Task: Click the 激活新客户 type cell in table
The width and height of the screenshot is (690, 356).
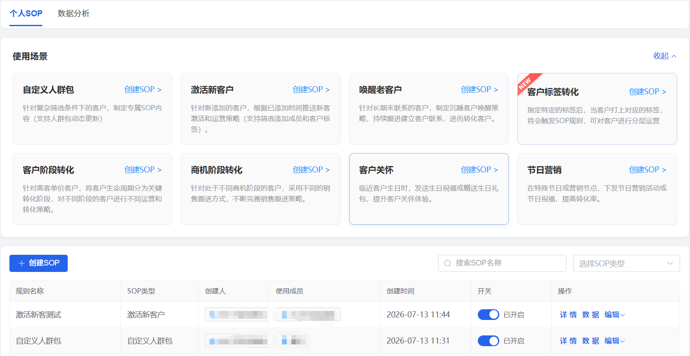Action: click(146, 315)
